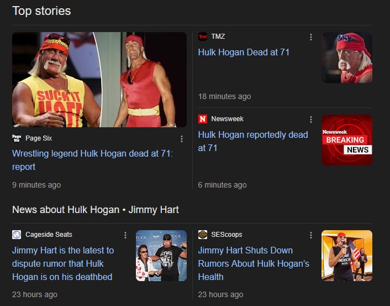This screenshot has height=306, width=390.
Task: Click the '6 minutes ago' timestamp
Action: click(223, 185)
